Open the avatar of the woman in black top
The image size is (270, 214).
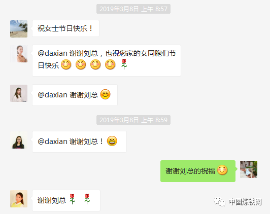point(19,140)
